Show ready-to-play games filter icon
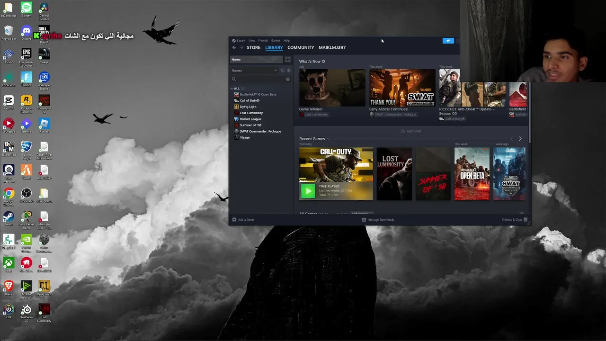 [x=288, y=71]
